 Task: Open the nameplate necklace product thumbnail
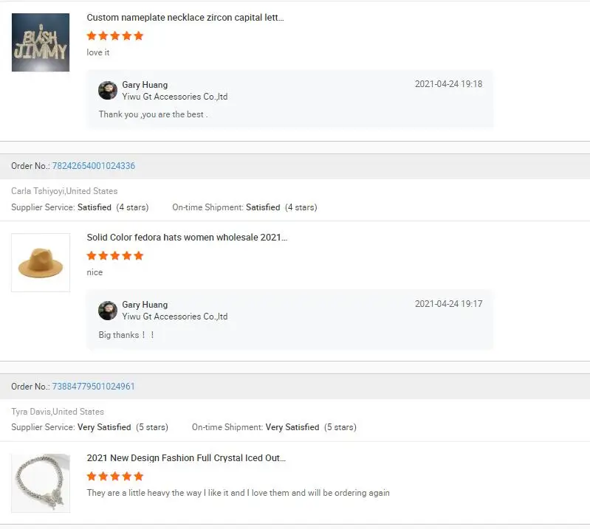click(x=41, y=42)
